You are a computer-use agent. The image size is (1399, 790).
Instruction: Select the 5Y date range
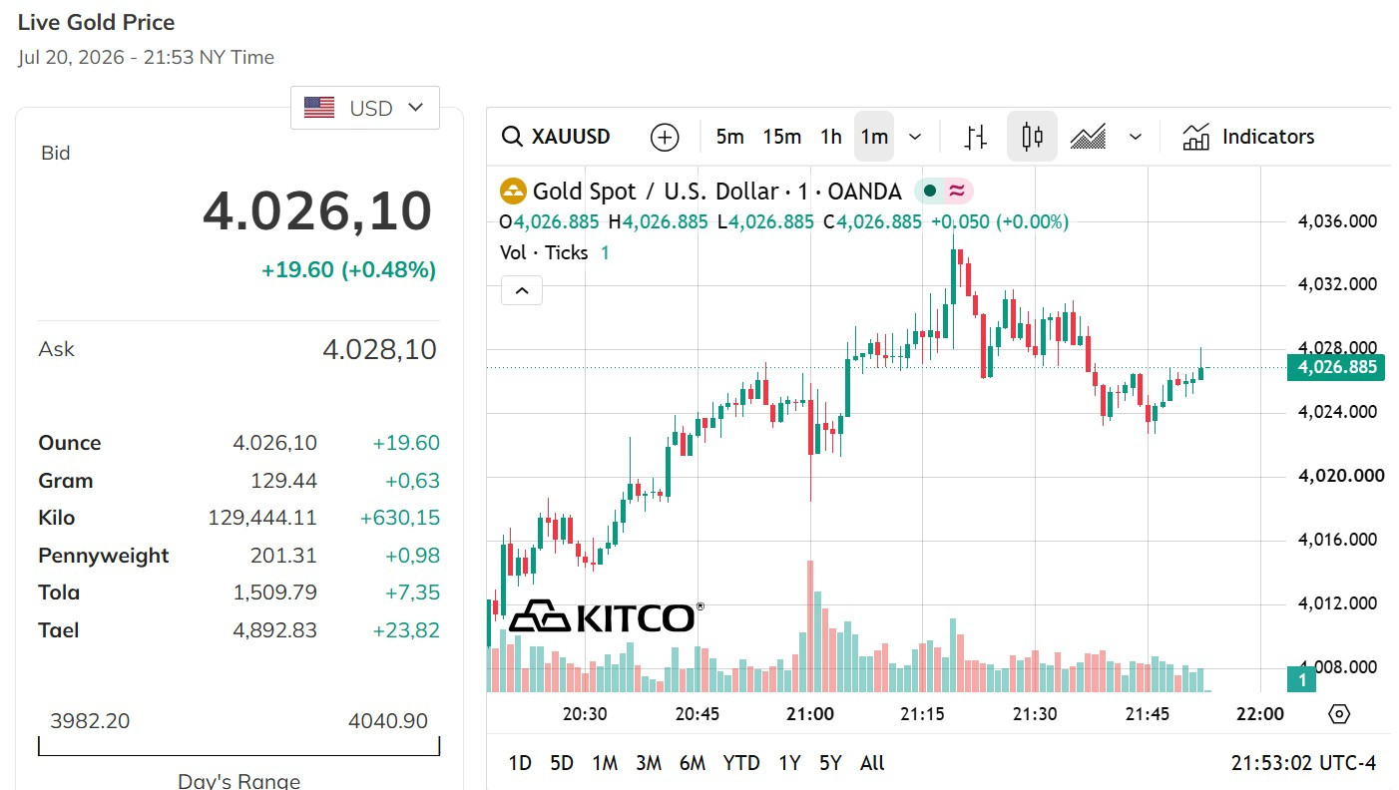pos(830,763)
